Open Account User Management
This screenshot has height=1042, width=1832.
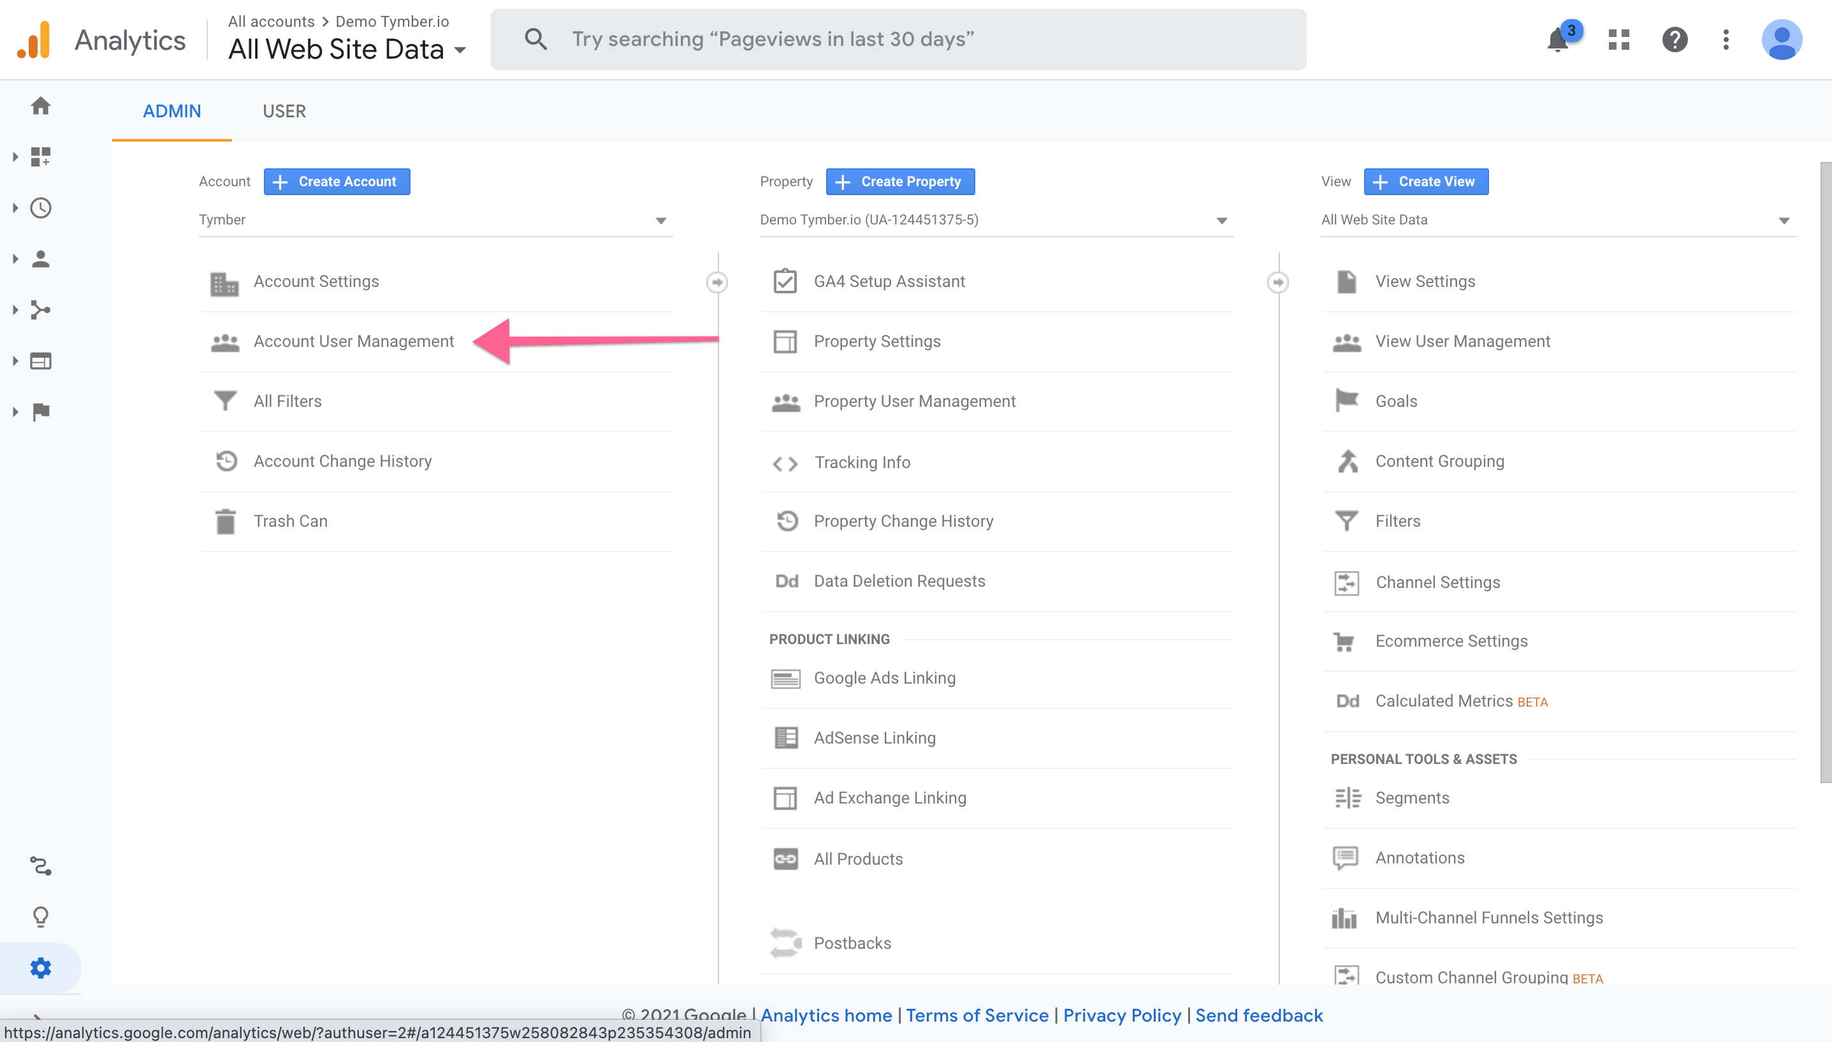353,341
